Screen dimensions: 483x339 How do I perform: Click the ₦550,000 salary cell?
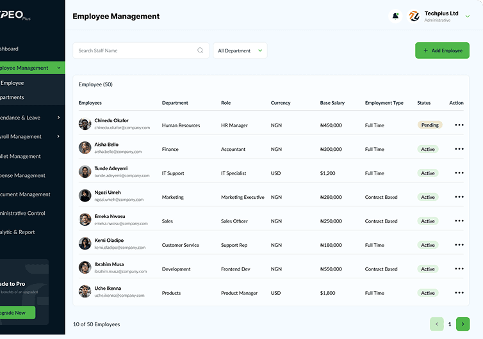pos(331,269)
